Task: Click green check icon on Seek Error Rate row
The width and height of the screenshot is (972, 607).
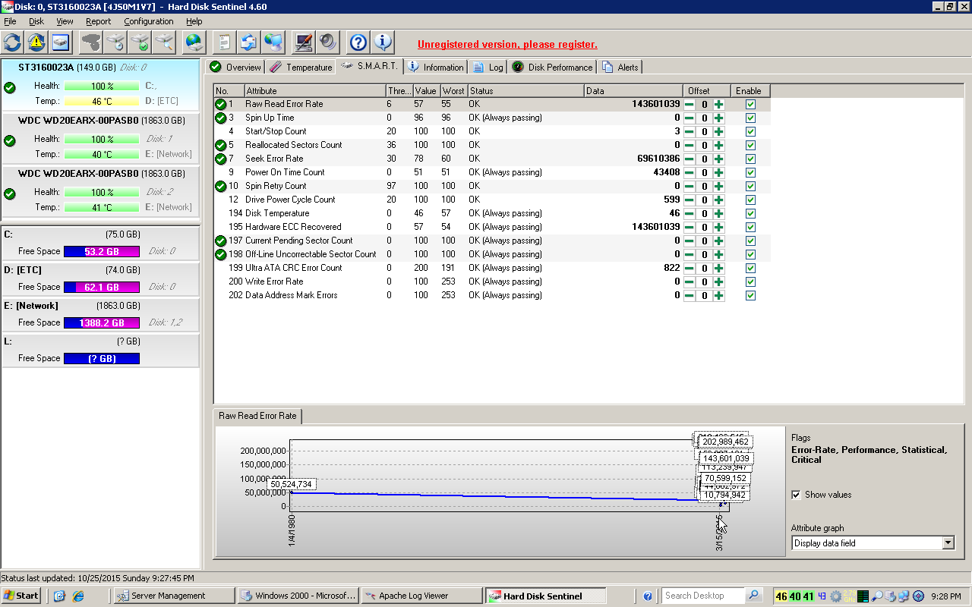Action: tap(220, 159)
